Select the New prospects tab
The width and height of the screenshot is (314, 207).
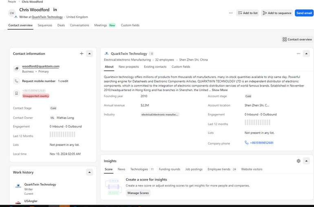128,67
